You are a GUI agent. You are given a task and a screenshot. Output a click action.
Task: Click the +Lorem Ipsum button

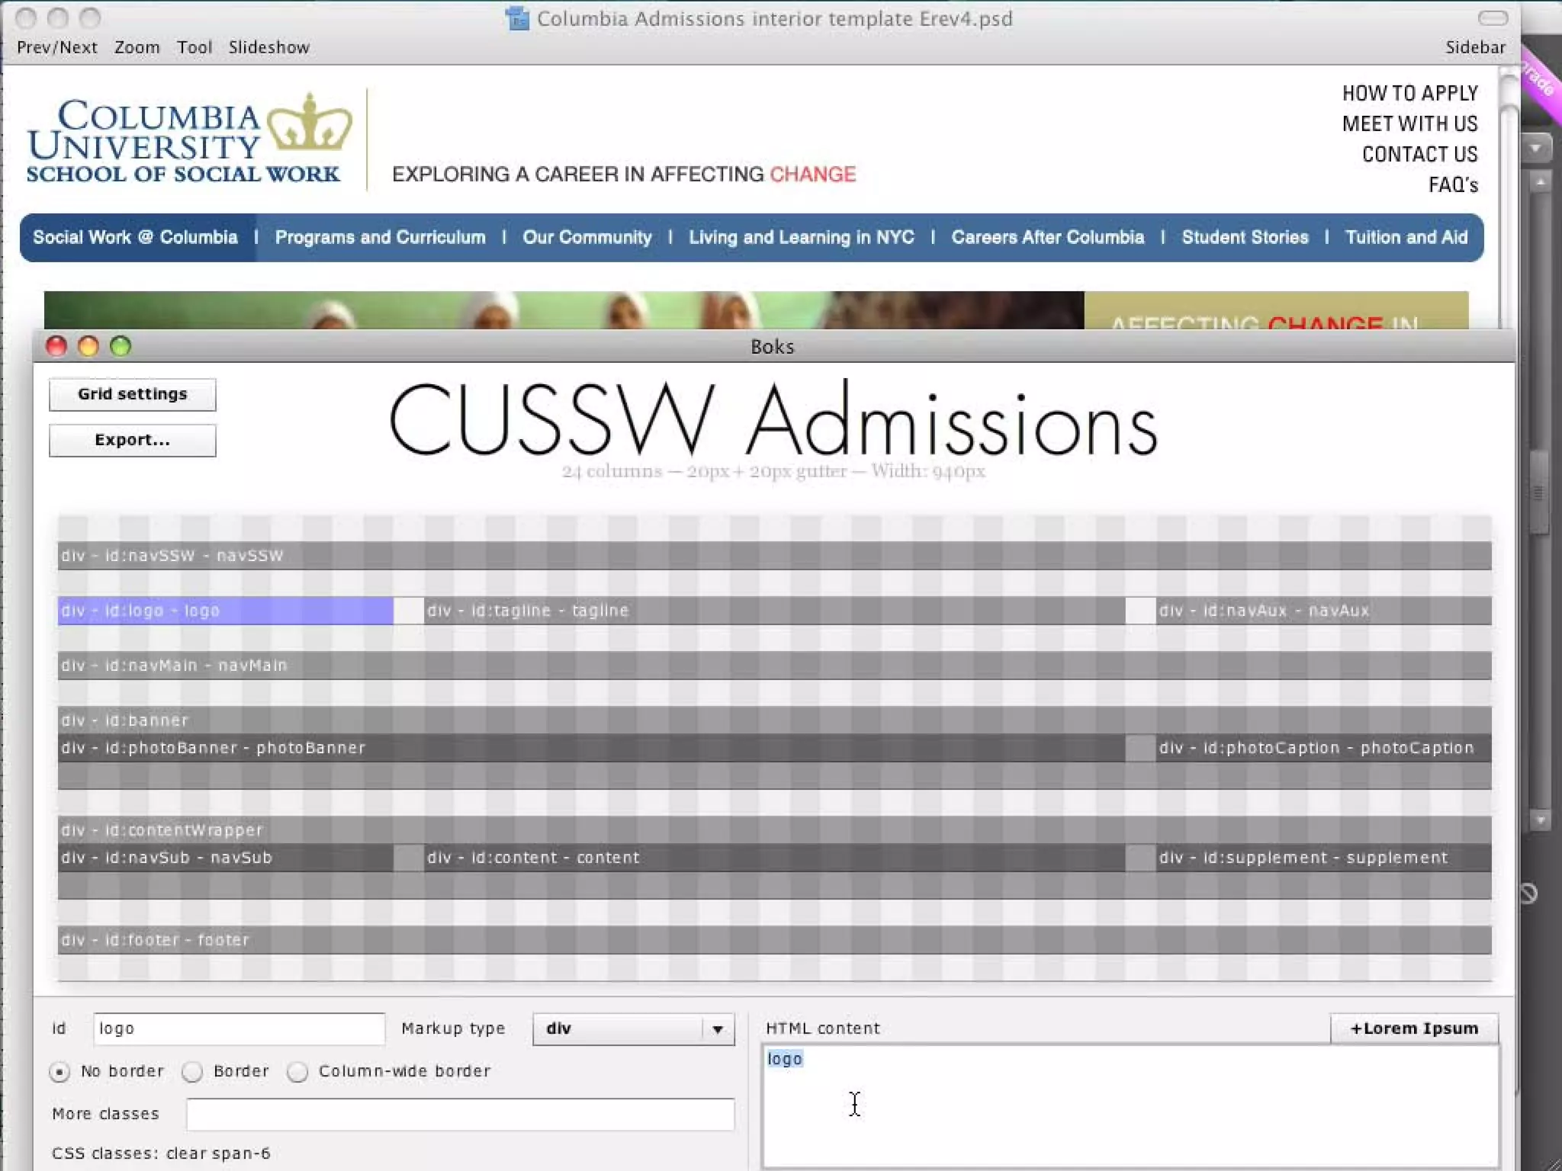click(1413, 1028)
